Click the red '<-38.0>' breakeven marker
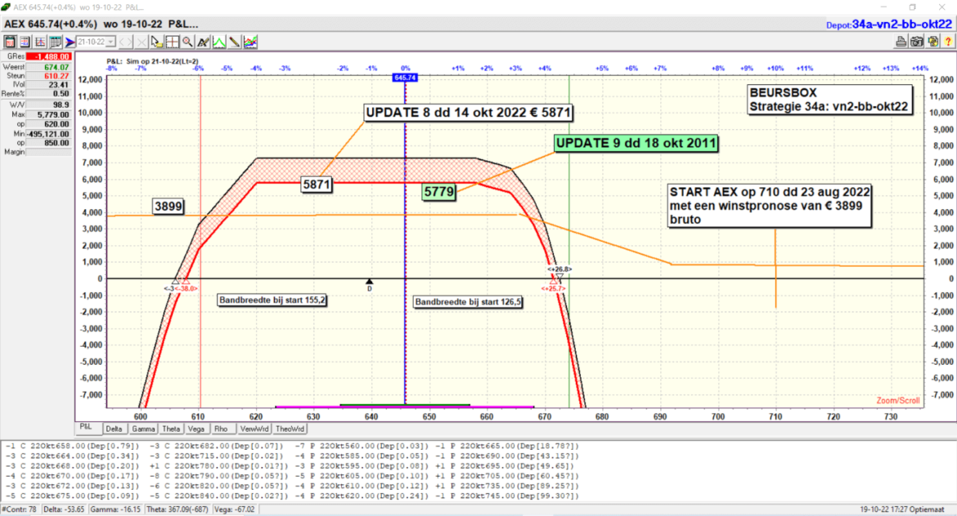The image size is (957, 516). coord(186,289)
